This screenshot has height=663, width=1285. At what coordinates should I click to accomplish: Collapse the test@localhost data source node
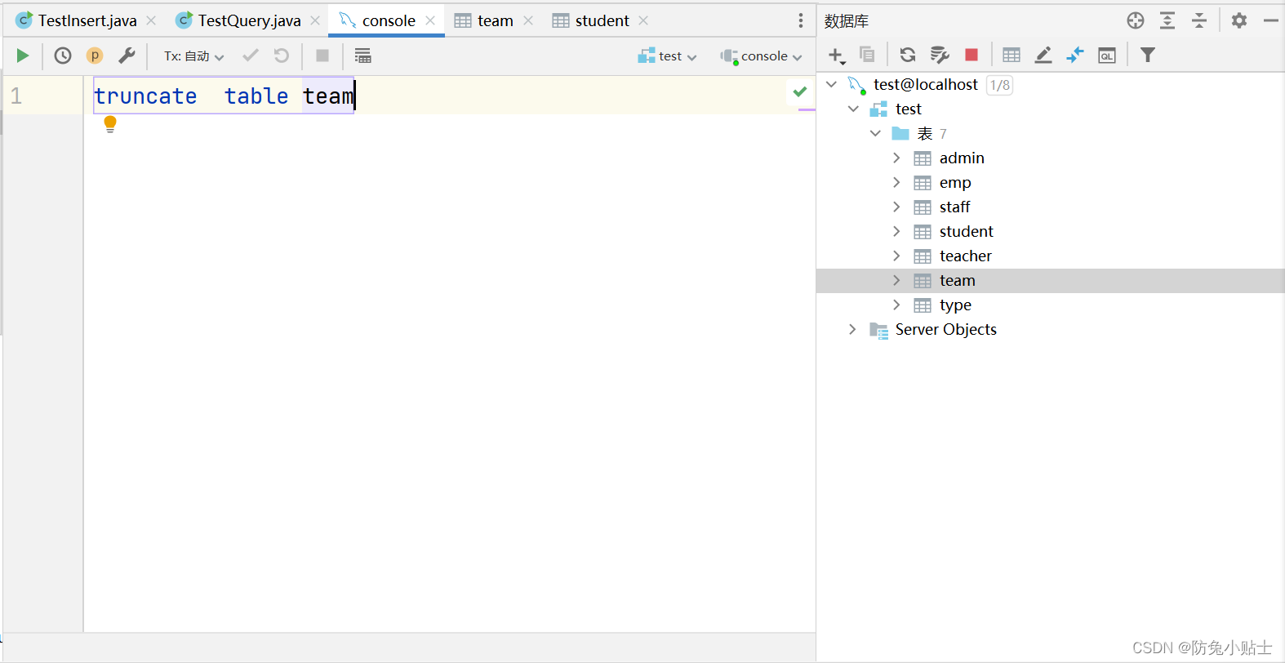click(832, 84)
